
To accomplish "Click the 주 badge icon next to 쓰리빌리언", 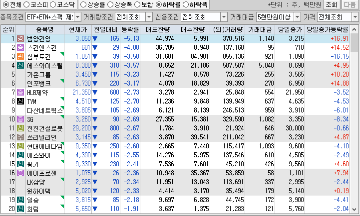I will click(20, 137).
